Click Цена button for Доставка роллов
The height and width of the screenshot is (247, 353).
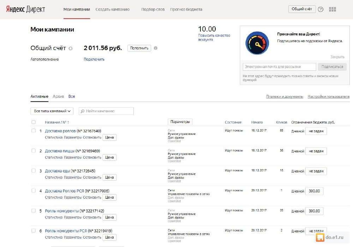[x=109, y=137]
